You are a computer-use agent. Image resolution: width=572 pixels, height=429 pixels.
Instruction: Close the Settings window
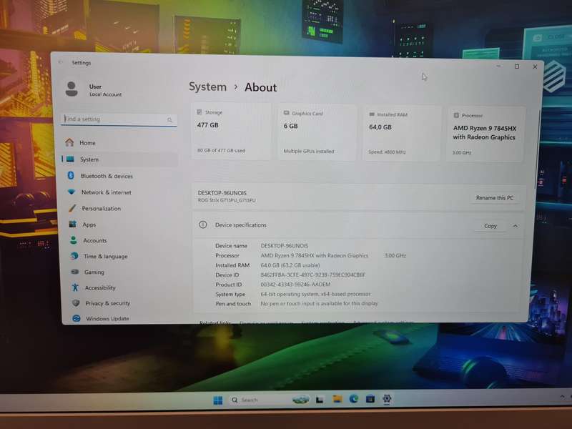coord(535,66)
